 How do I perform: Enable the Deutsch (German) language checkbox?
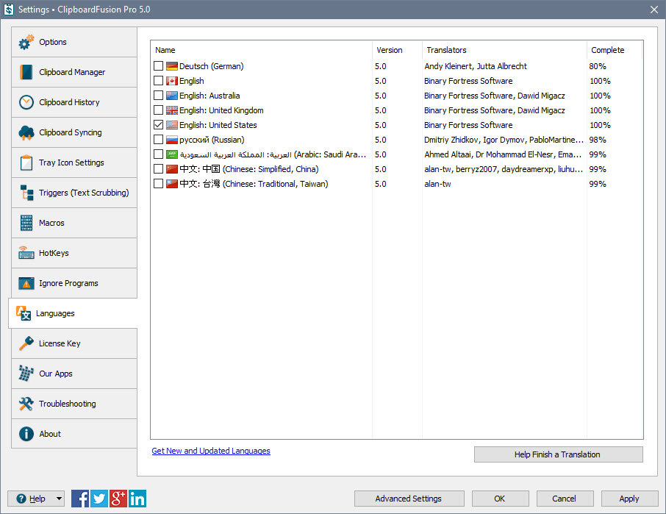tap(159, 66)
